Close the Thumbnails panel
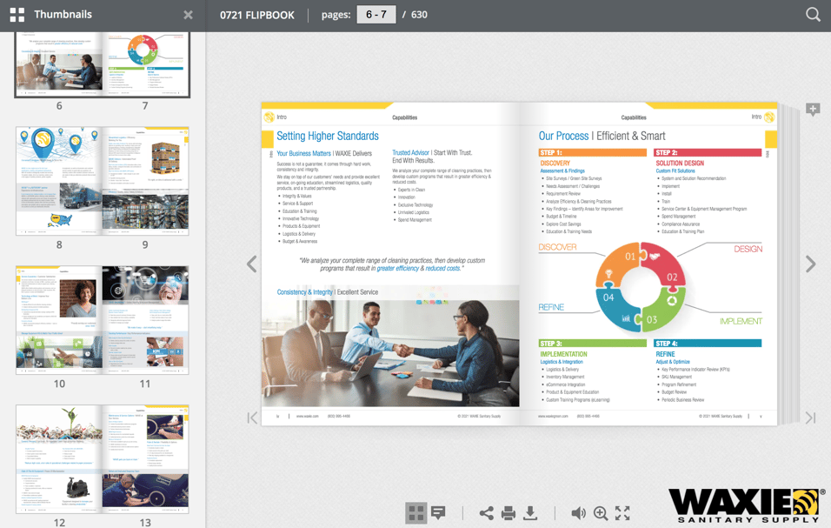831x528 pixels. tap(188, 15)
